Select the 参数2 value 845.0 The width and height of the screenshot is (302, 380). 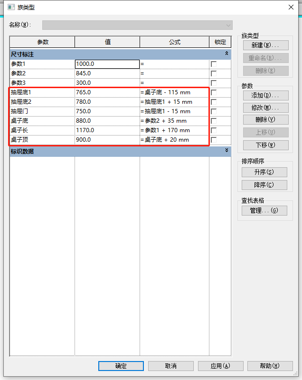coord(107,73)
